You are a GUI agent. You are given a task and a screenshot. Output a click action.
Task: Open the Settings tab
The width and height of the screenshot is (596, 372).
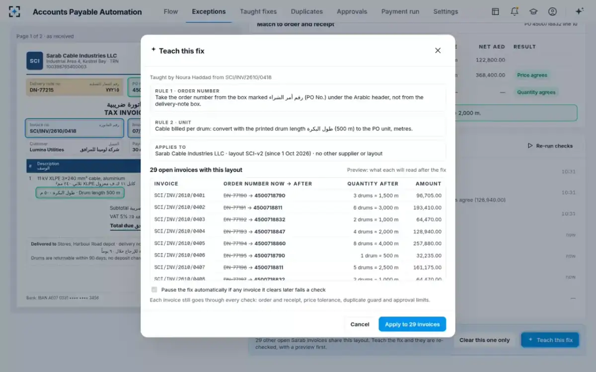pyautogui.click(x=446, y=11)
